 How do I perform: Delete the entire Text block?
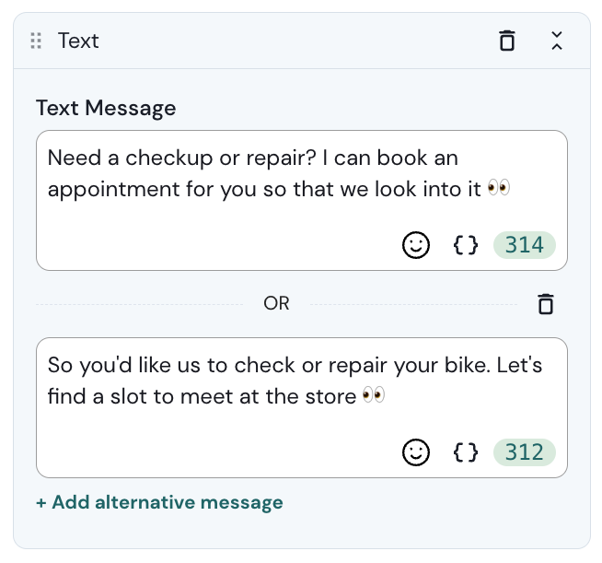507,41
